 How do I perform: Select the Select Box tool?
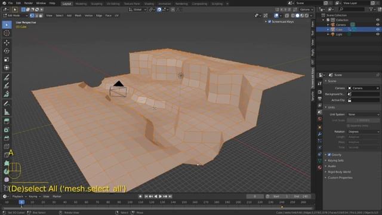click(7, 24)
